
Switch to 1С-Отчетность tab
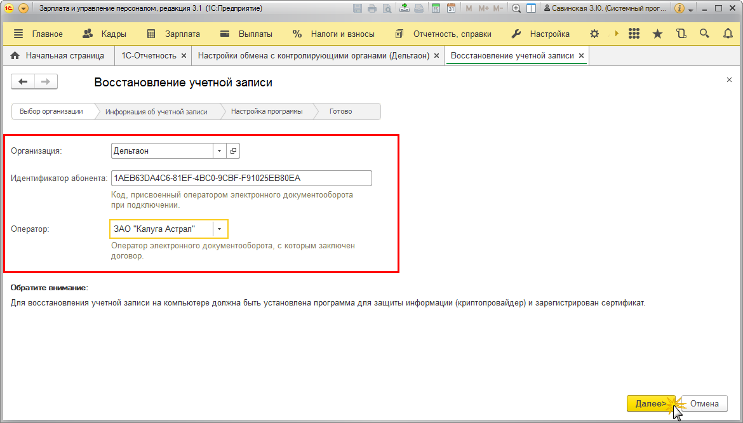coord(149,55)
